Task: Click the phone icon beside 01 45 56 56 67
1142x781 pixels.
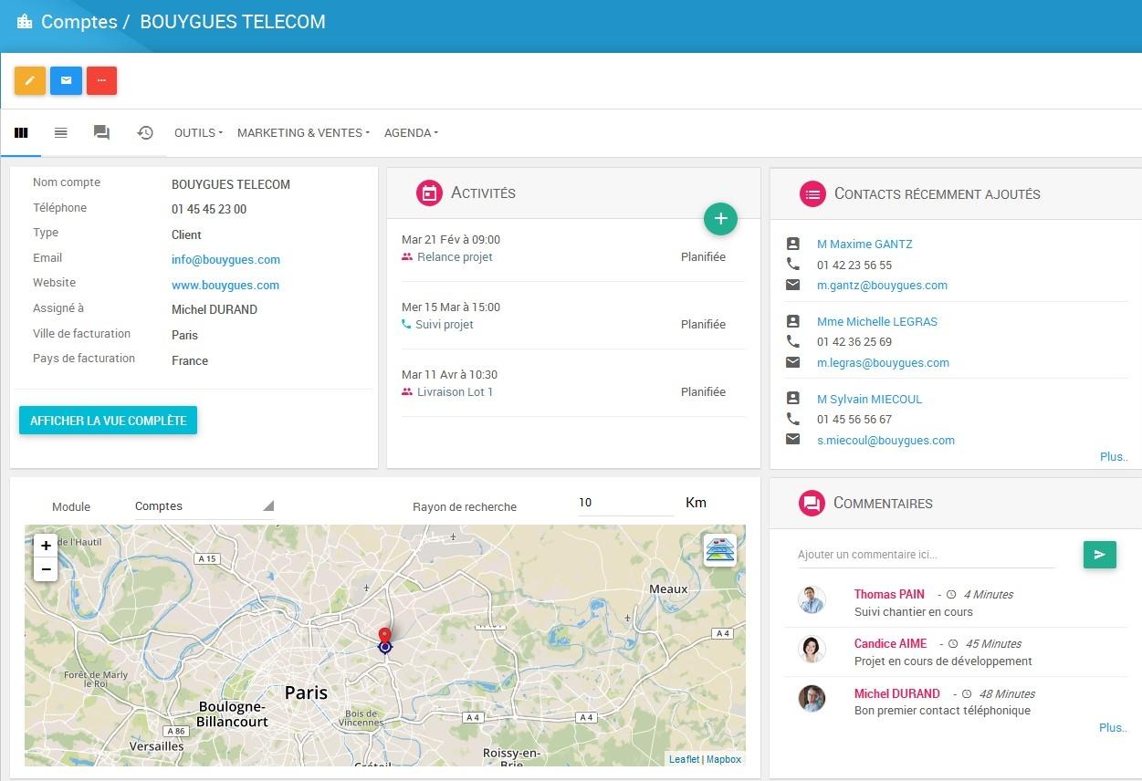Action: click(x=792, y=419)
